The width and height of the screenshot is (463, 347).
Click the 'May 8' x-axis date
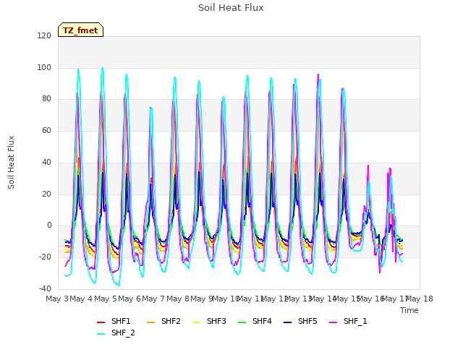[178, 299]
